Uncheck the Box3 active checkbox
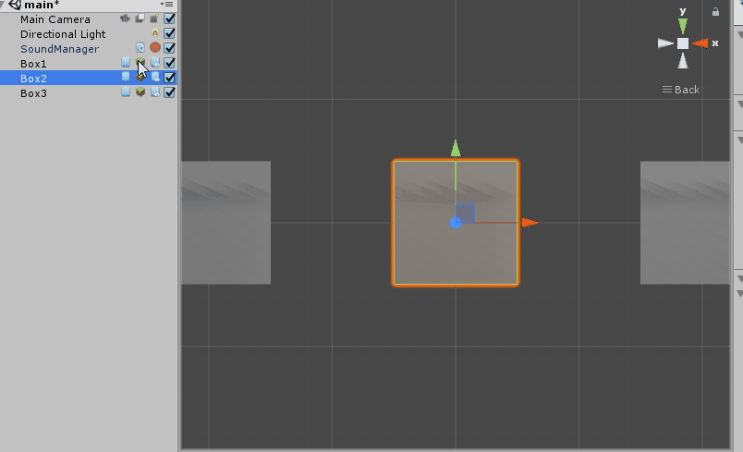Image resolution: width=743 pixels, height=452 pixels. (x=169, y=92)
